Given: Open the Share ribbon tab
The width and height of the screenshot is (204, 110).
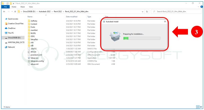Looking at the screenshot, I should tap(23, 7).
